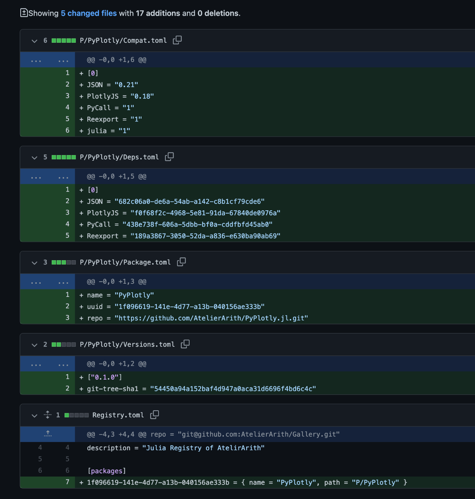Open the Registry.toml file link
Image resolution: width=475 pixels, height=499 pixels.
(118, 415)
